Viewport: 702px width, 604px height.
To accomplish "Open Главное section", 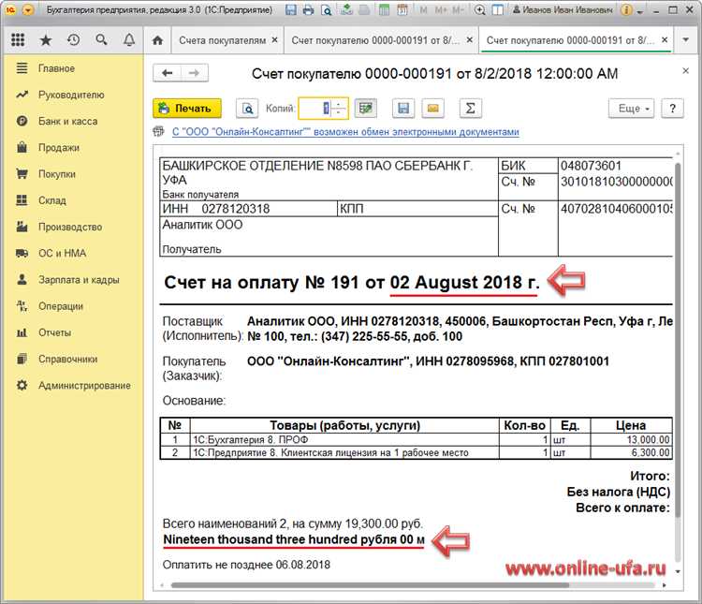I will click(x=56, y=68).
